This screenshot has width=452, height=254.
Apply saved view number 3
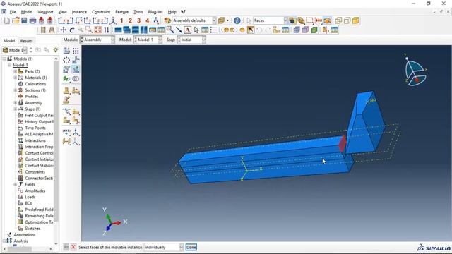(139, 20)
